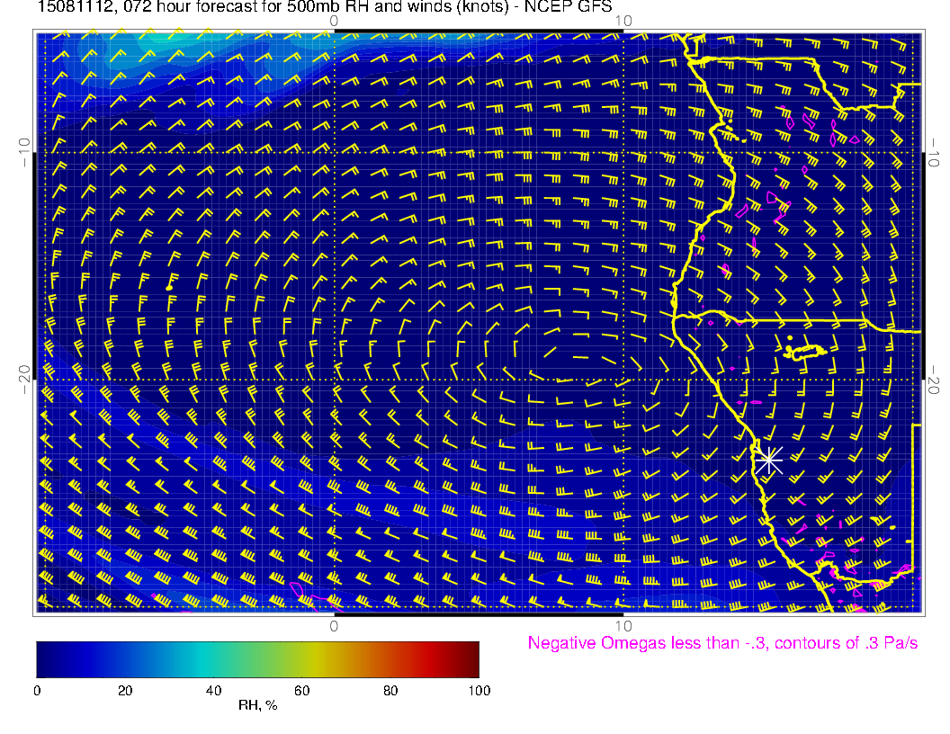Click the "0" longitude label on bottom axis

point(334,625)
